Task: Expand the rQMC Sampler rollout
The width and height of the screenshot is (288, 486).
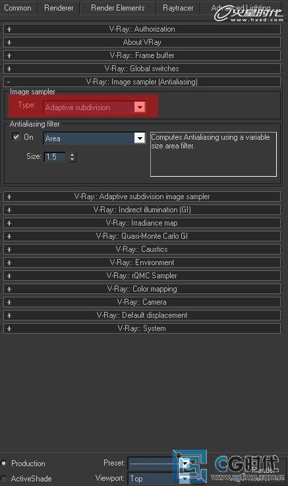Action: tap(142, 276)
